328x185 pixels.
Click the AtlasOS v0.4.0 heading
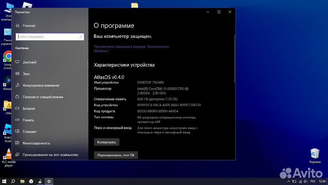tap(109, 77)
